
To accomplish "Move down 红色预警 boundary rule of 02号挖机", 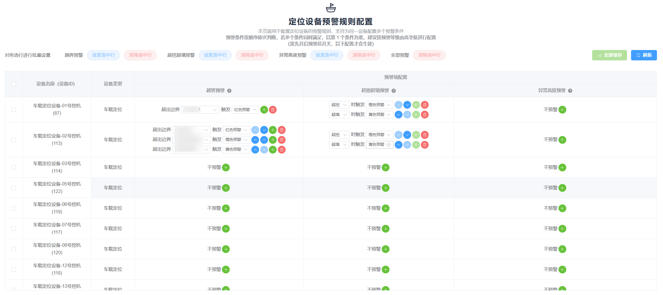I will pyautogui.click(x=264, y=130).
